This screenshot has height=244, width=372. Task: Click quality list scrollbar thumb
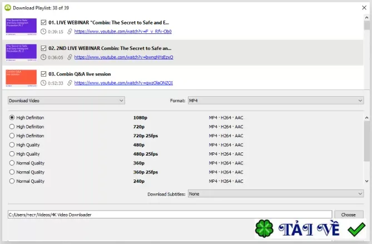point(367,141)
